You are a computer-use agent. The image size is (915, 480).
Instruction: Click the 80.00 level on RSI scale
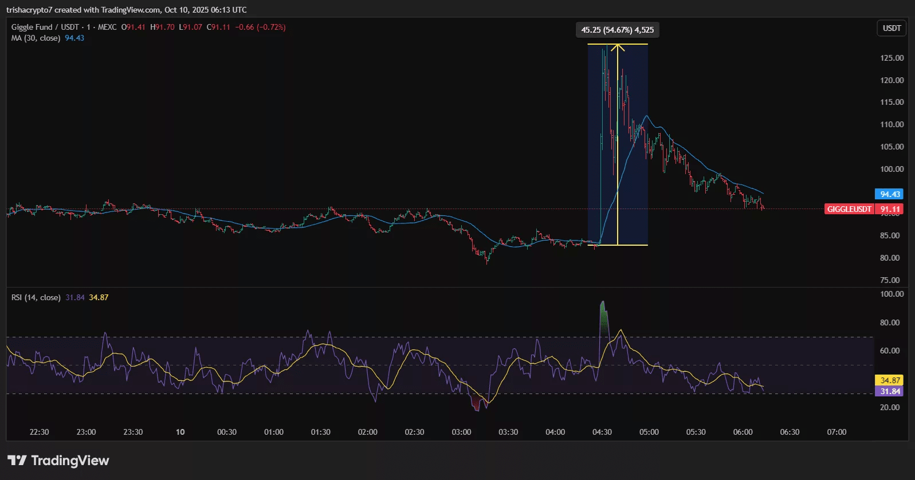coord(890,322)
